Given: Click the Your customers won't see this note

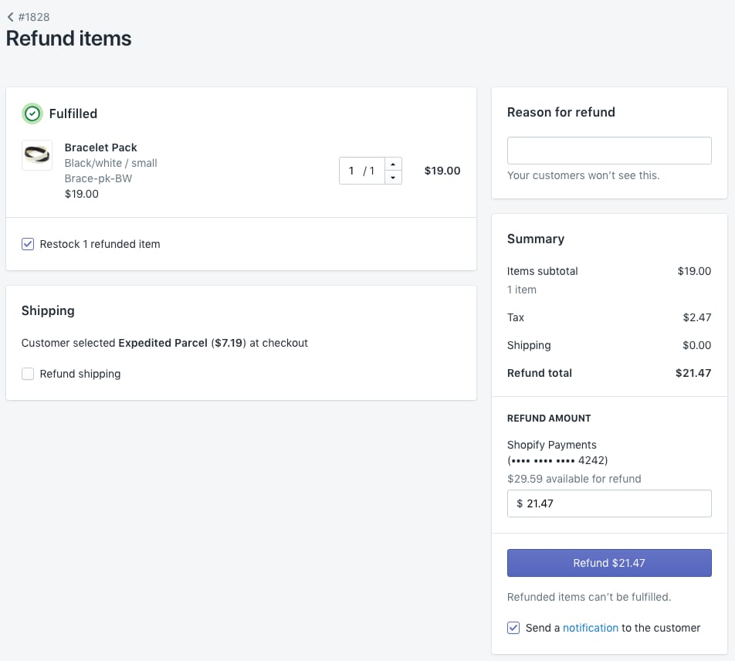Looking at the screenshot, I should (583, 175).
